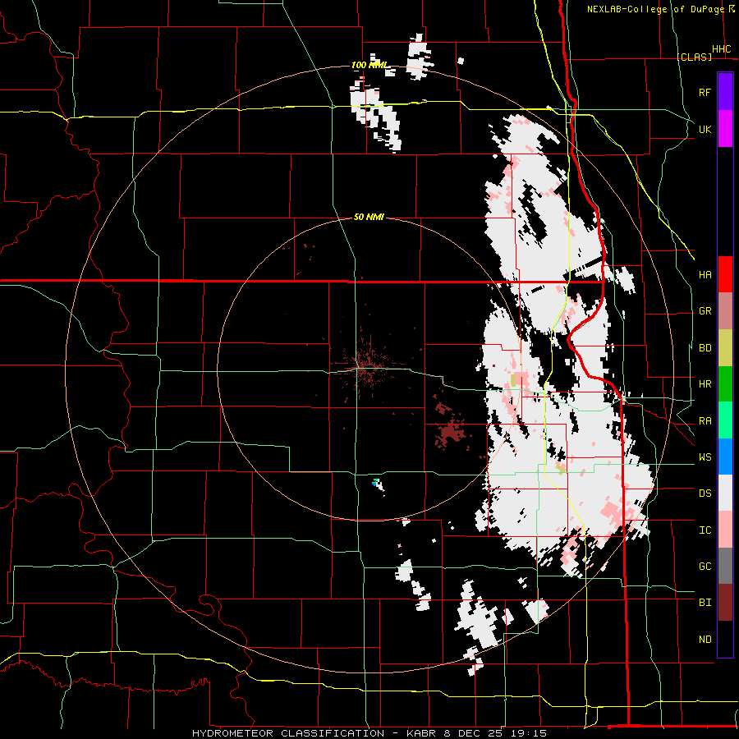This screenshot has width=739, height=739.
Task: Click the brown BI legend swatch
Action: [725, 603]
